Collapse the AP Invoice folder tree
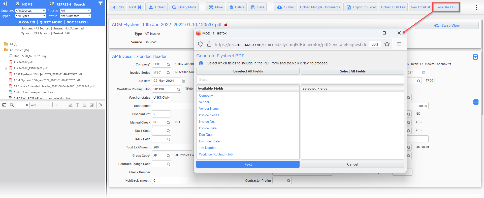 point(2,50)
